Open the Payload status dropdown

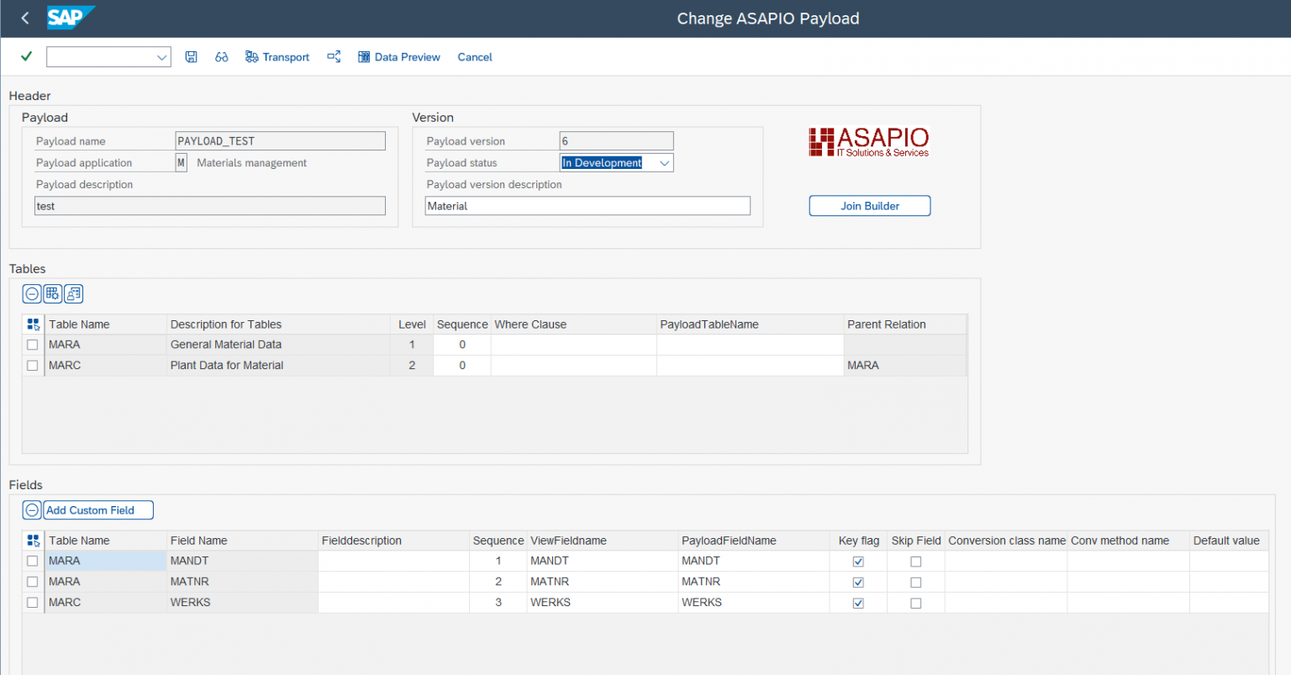(664, 162)
